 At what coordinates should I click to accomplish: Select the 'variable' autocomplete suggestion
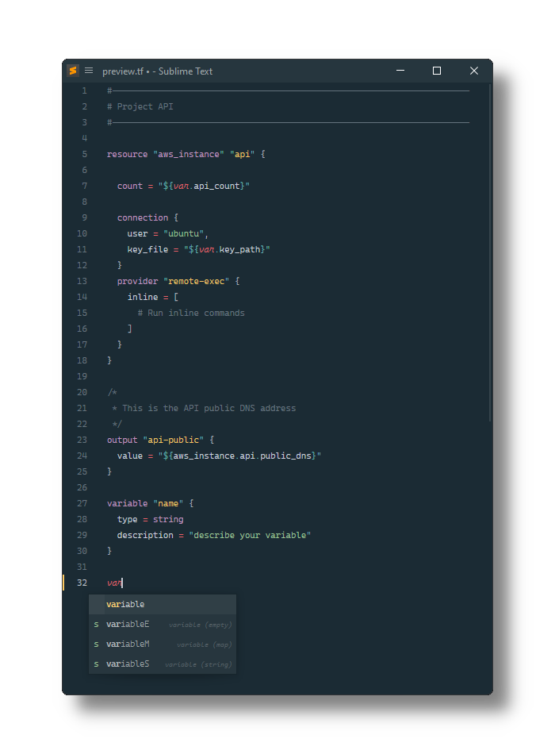click(x=163, y=605)
